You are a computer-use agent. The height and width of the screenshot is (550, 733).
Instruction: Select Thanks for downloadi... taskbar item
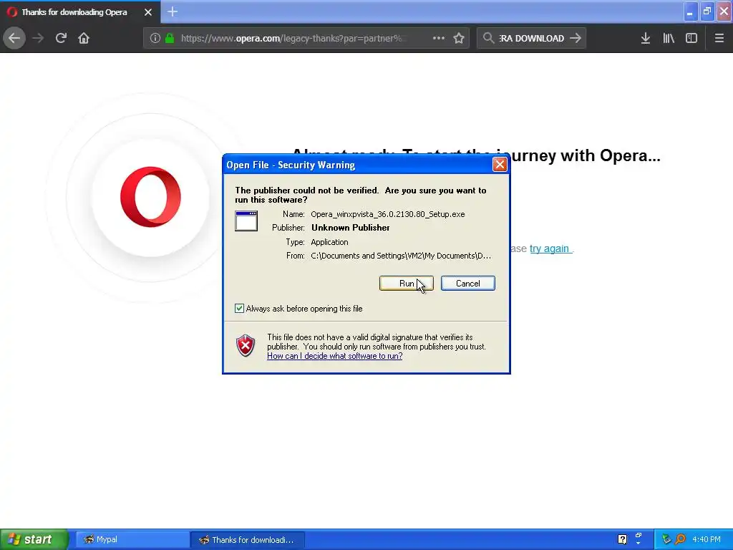point(248,540)
